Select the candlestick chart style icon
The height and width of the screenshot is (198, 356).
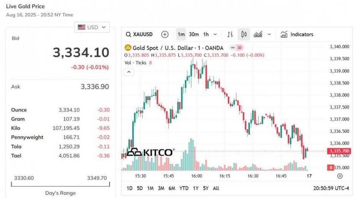(x=244, y=34)
